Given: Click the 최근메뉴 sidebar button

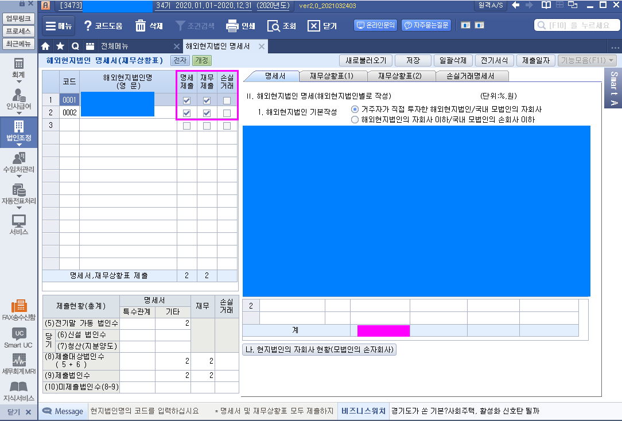Looking at the screenshot, I should (18, 44).
